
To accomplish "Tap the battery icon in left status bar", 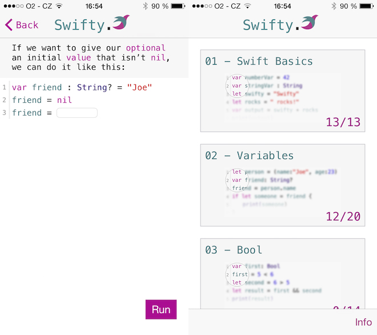I will point(178,6).
